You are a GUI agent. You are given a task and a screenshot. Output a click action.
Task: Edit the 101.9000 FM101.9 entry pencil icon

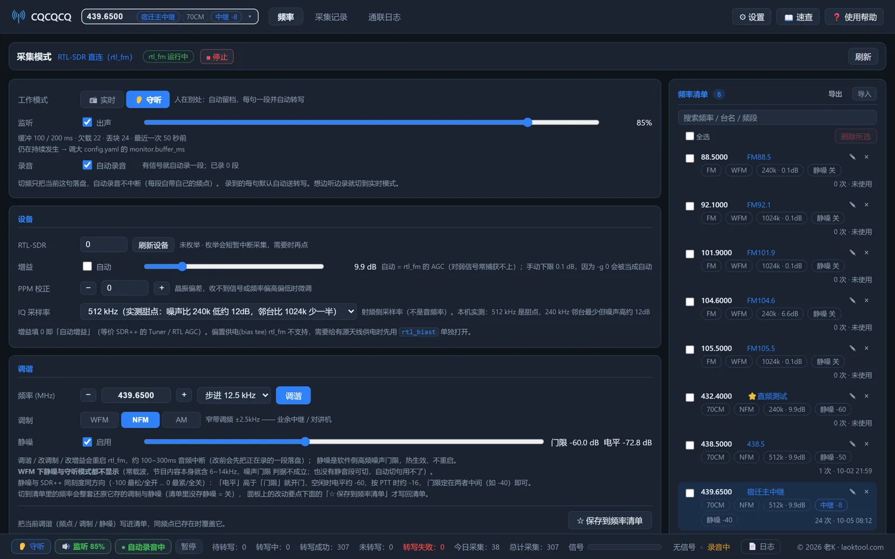[852, 253]
